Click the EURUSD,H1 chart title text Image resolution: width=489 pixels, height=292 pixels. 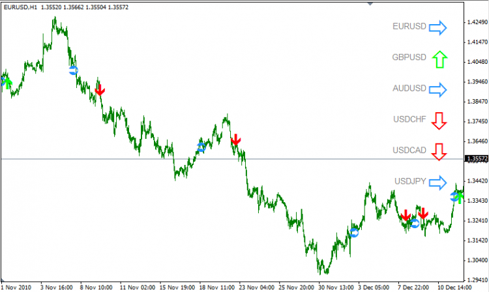pyautogui.click(x=19, y=7)
